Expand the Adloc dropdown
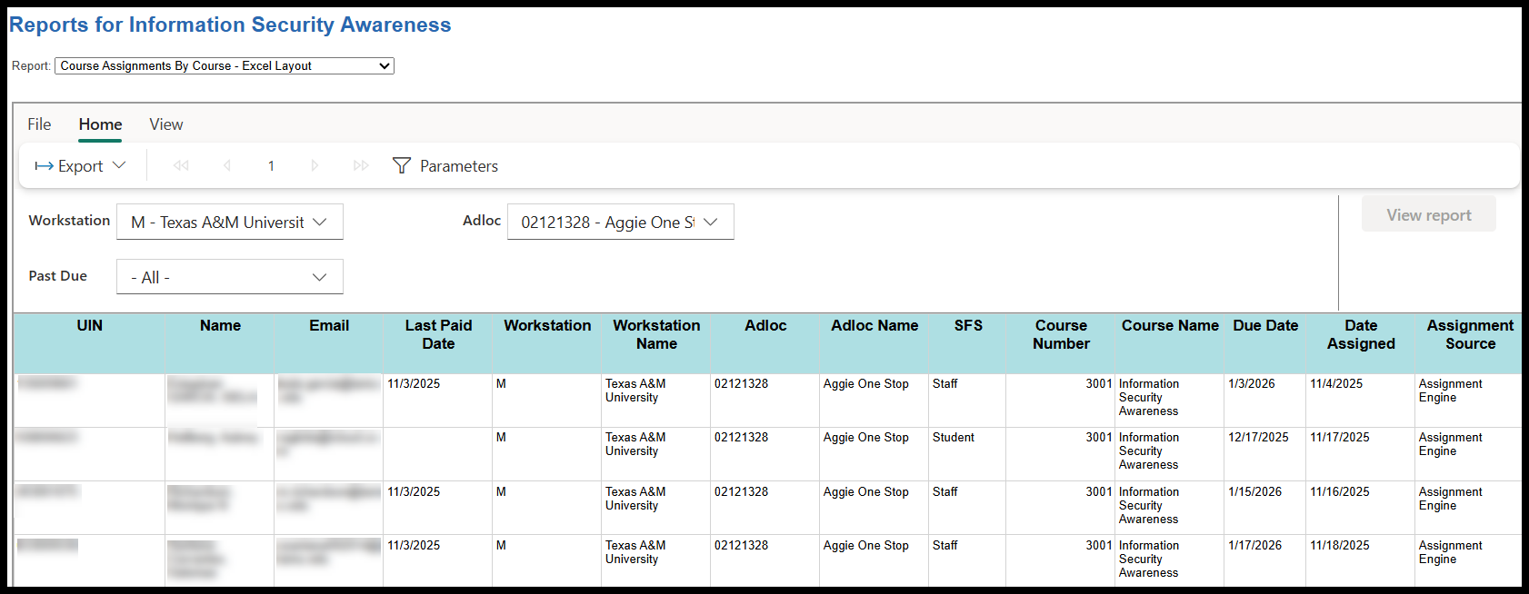This screenshot has width=1529, height=594. (620, 223)
